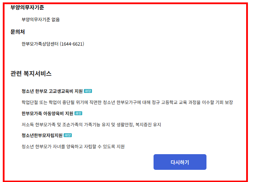
Task: Select the 관련 복지서비스 section heading
Action: pyautogui.click(x=31, y=73)
